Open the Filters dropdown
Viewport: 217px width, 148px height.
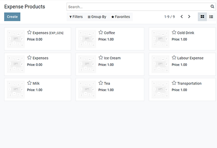[x=76, y=17]
